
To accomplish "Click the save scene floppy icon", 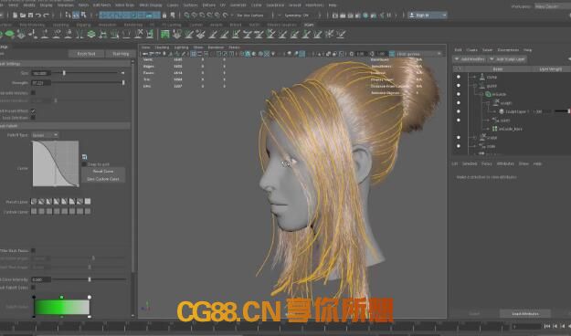I will coord(30,16).
